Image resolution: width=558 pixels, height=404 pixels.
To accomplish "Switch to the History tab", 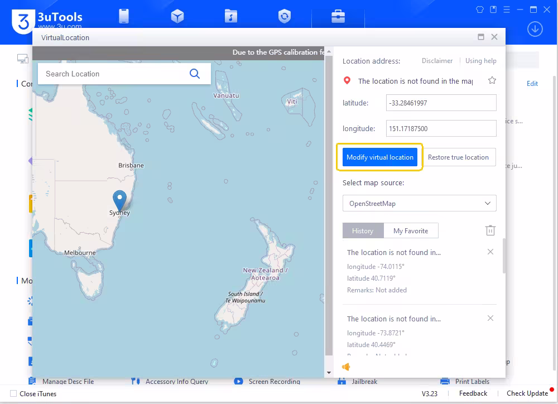I will (363, 230).
